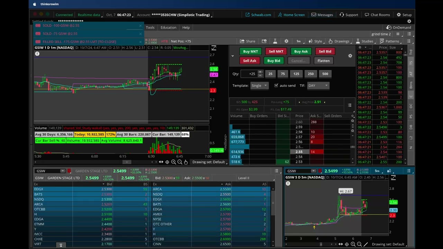
Task: Click the Buy Ask button
Action: pos(301,51)
